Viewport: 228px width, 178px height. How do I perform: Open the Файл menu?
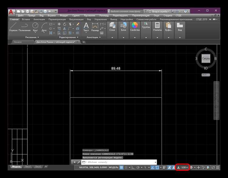21,15
